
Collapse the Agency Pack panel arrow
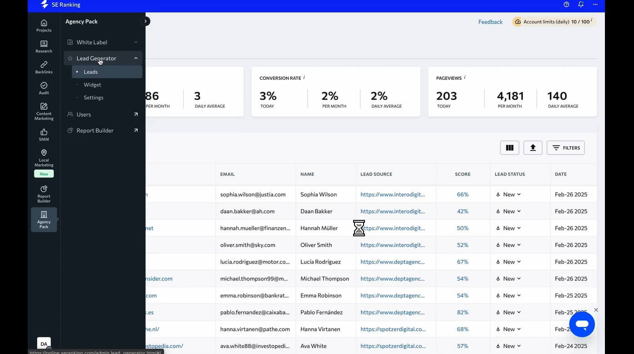pyautogui.click(x=145, y=21)
